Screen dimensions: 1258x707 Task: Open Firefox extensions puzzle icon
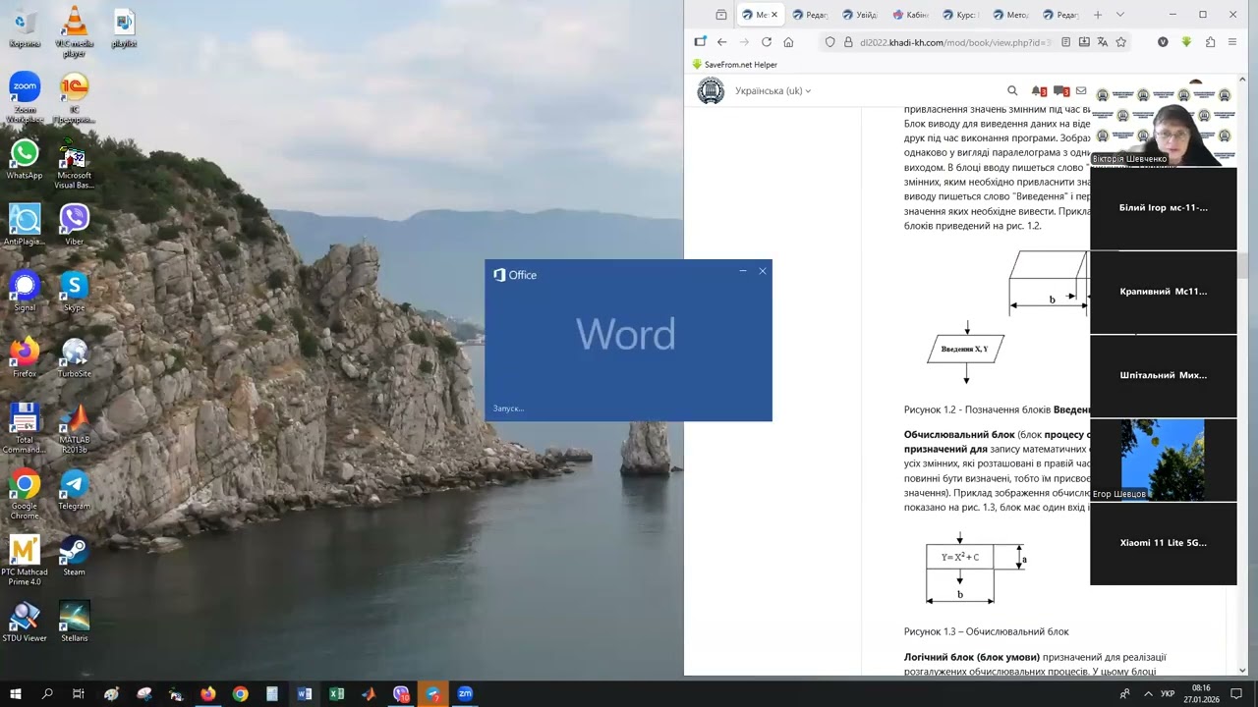1210,42
